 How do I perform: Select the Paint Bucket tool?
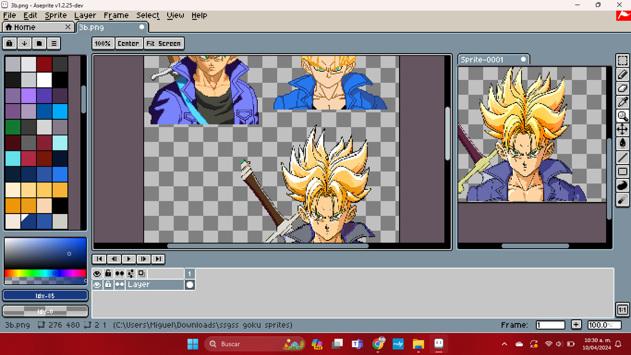[x=623, y=143]
